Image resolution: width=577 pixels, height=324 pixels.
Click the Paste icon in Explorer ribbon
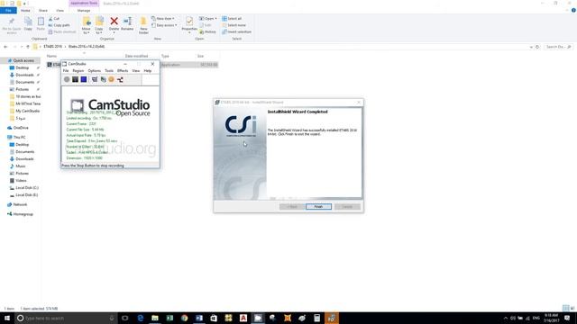(41, 22)
